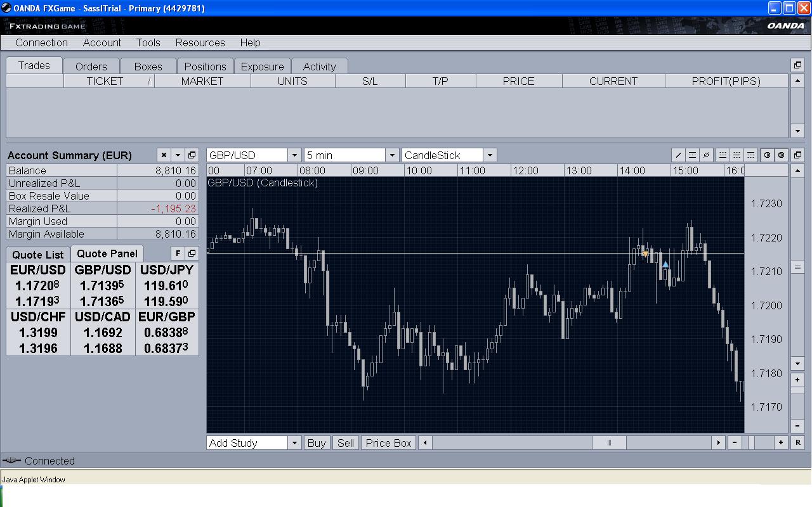Toggle the fully shaded circle chart button
Image resolution: width=812 pixels, height=507 pixels.
[x=782, y=155]
